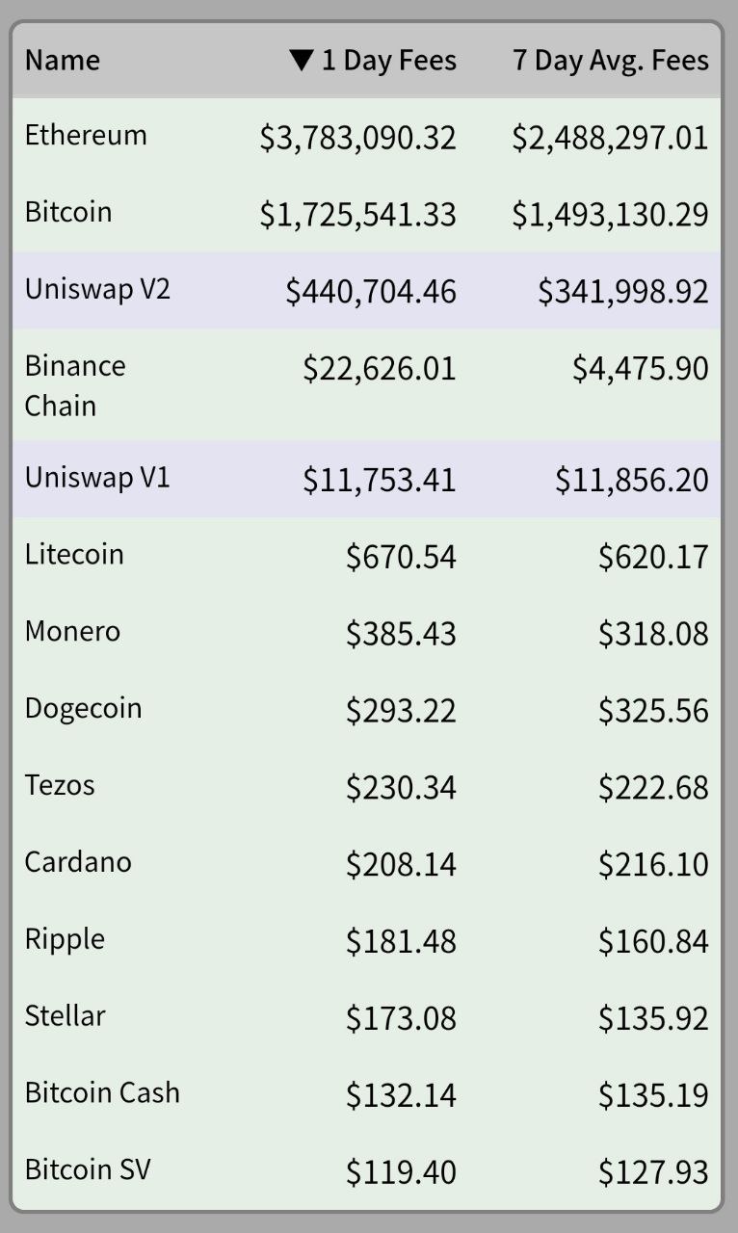Select the Uniswap V1 entry

pyautogui.click(x=97, y=478)
